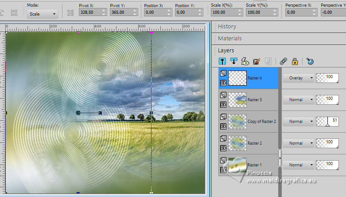The image size is (346, 197).
Task: Open the Mode Scale dropdown
Action: pyautogui.click(x=43, y=14)
